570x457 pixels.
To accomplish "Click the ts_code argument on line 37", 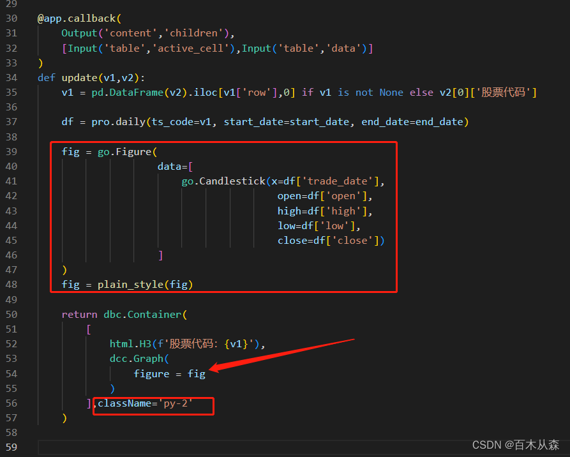I will point(172,122).
